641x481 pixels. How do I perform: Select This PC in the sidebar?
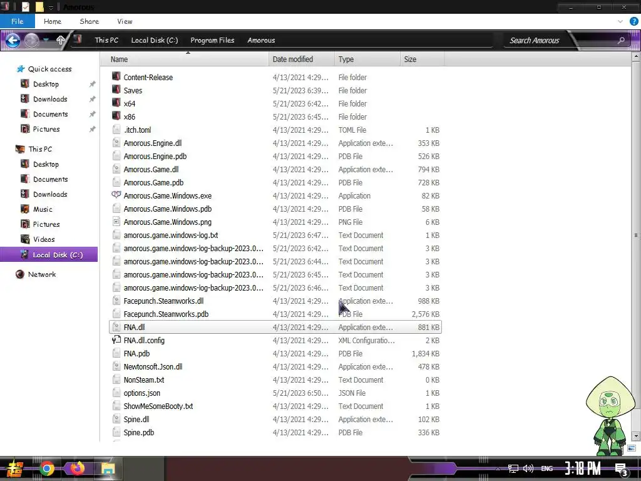[x=40, y=149]
